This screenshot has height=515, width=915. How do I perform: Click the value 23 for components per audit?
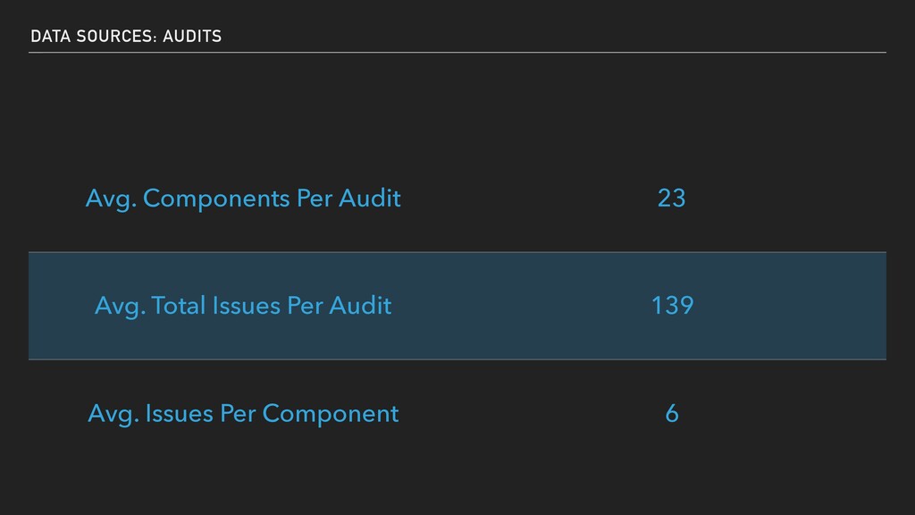[672, 198]
